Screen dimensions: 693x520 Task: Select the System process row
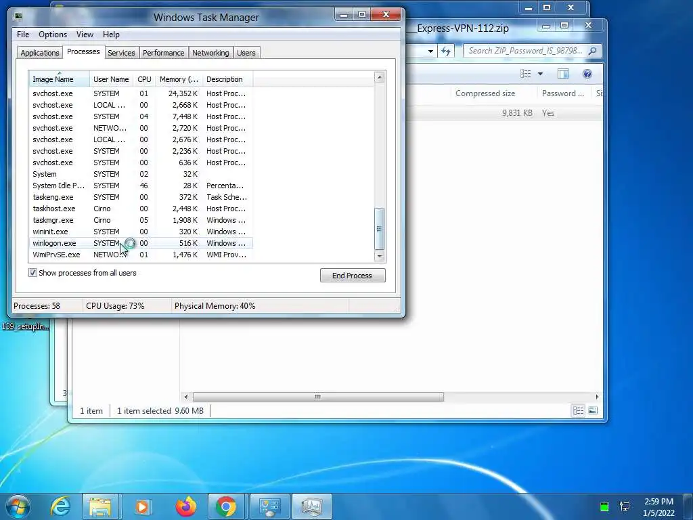(141, 174)
